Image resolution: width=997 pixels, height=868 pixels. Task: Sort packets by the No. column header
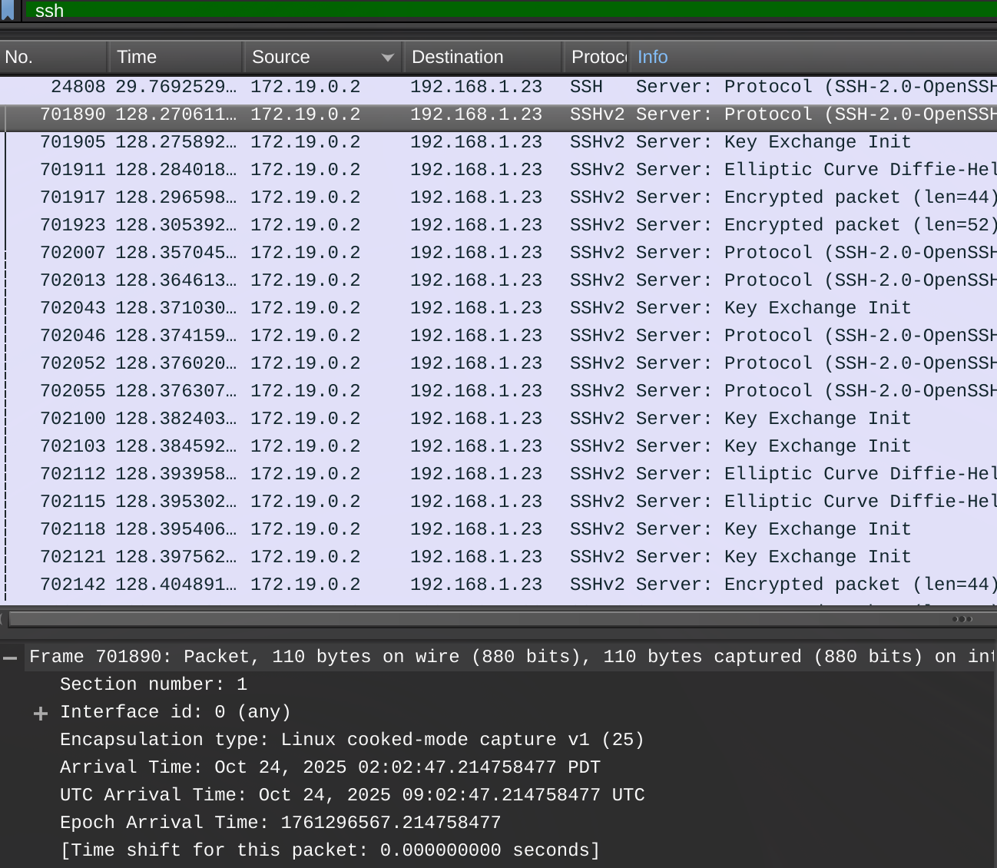[52, 58]
